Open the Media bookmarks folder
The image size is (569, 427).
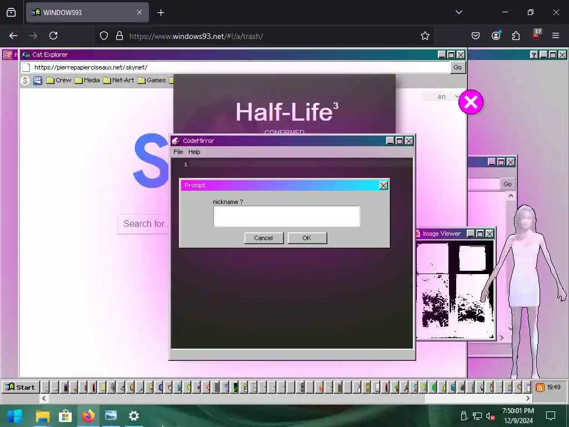click(87, 80)
